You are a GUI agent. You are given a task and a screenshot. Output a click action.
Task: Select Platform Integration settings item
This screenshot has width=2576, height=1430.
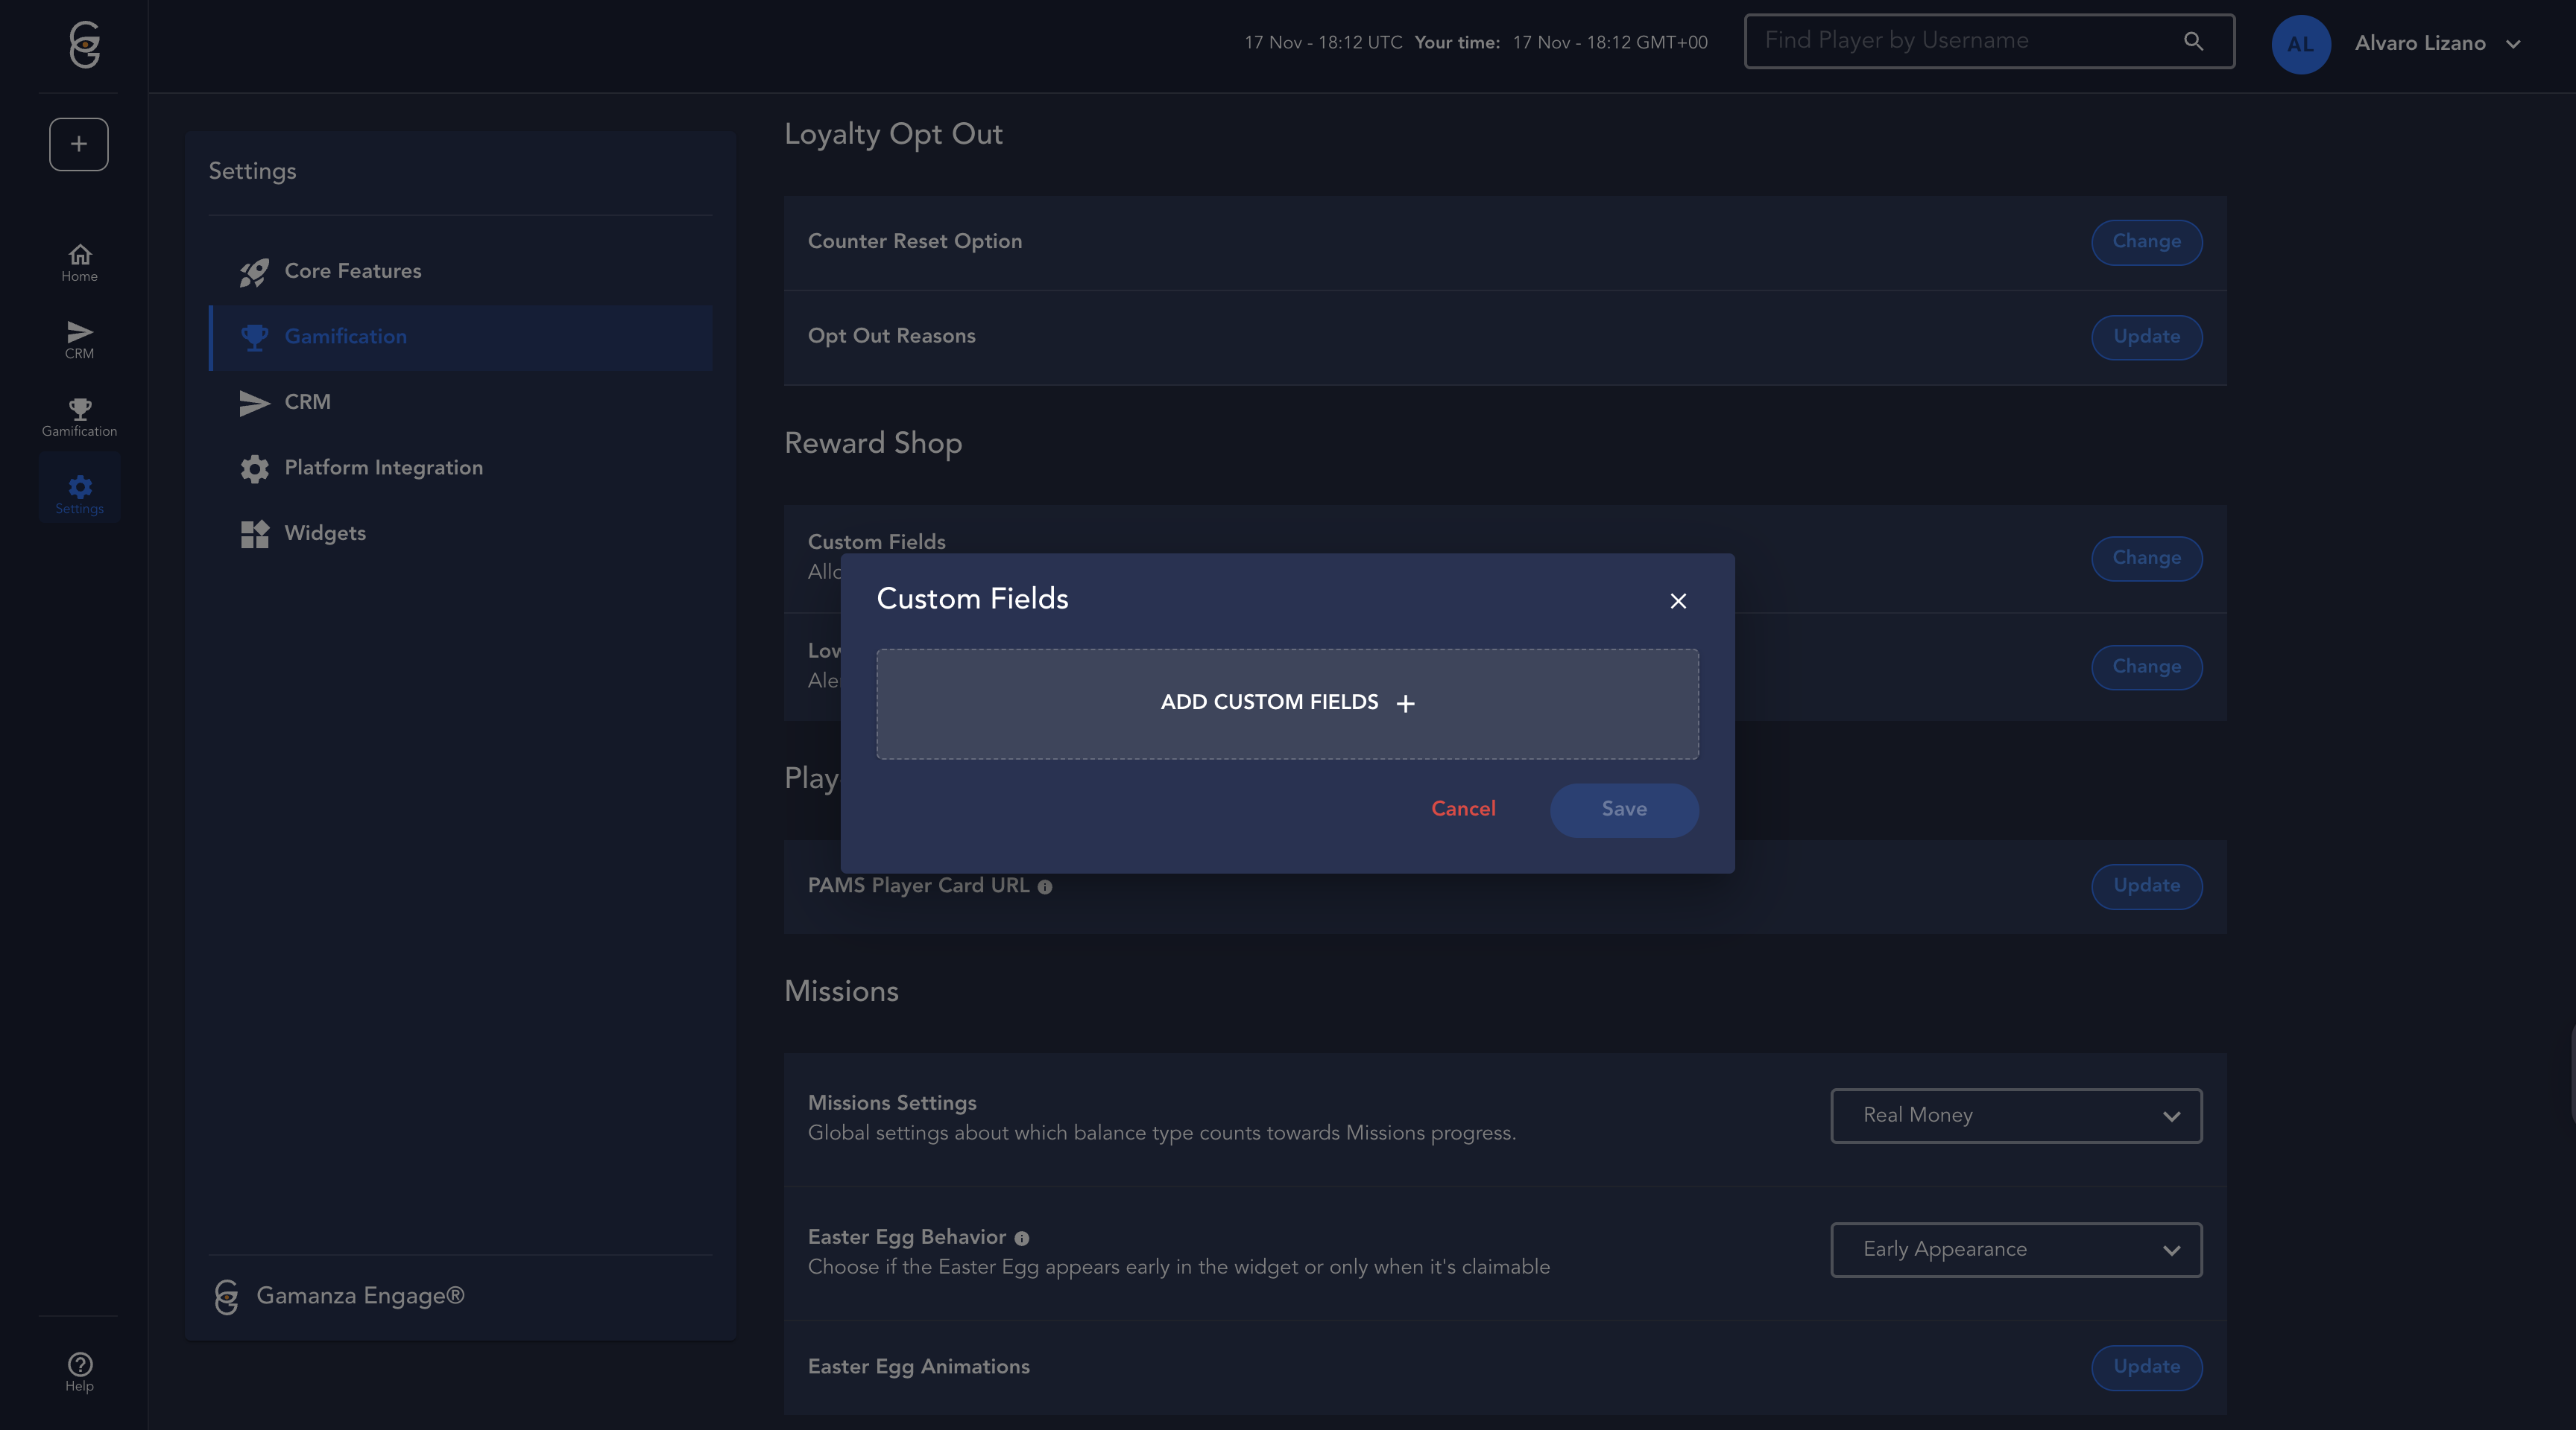click(383, 468)
